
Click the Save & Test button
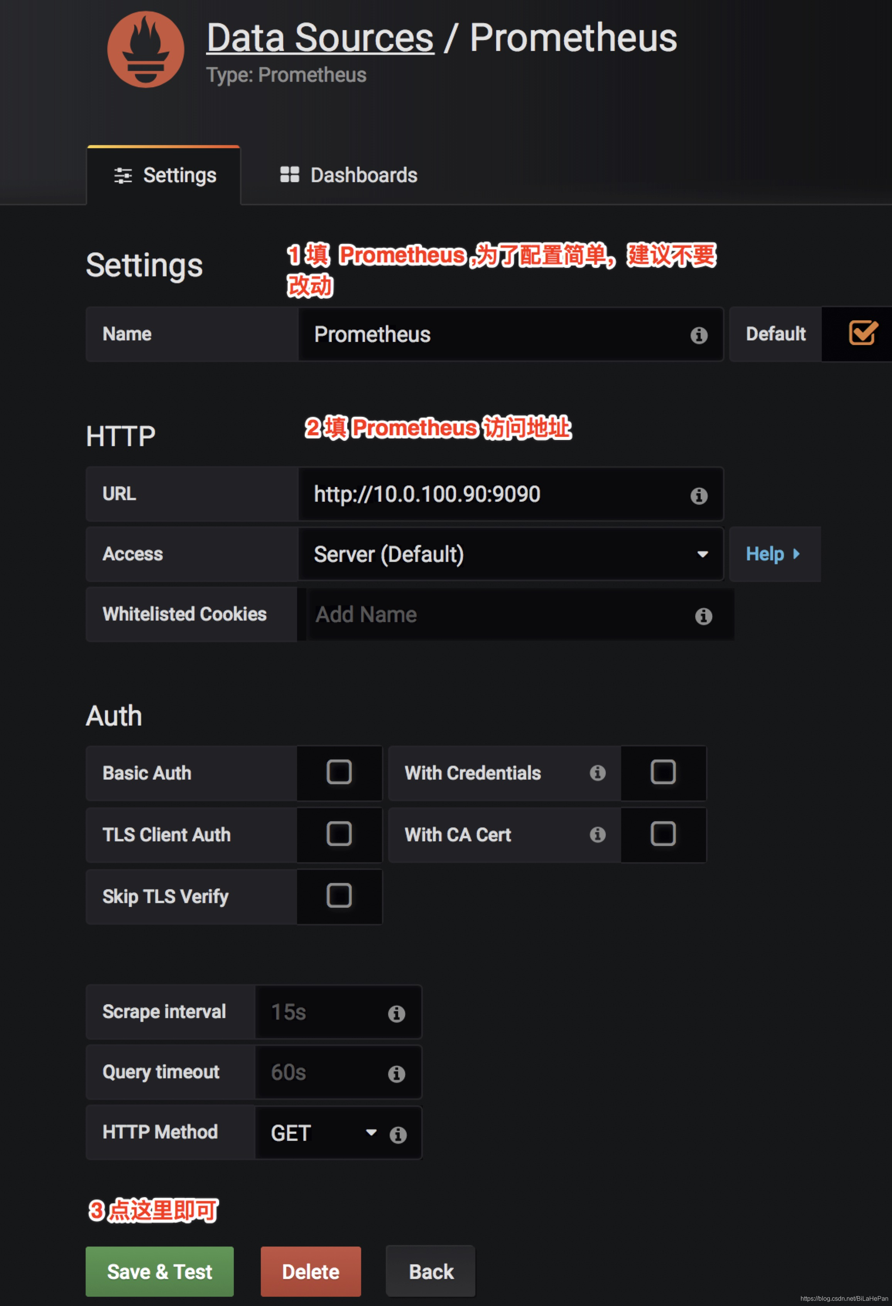tap(159, 1271)
